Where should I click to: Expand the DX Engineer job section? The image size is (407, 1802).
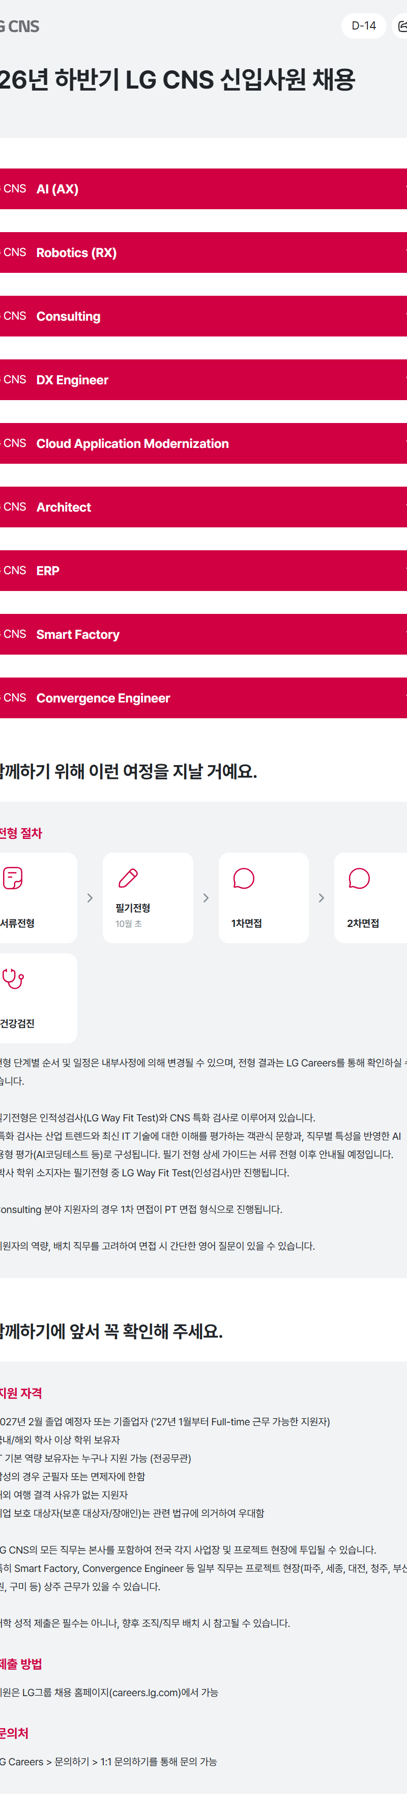tap(203, 380)
